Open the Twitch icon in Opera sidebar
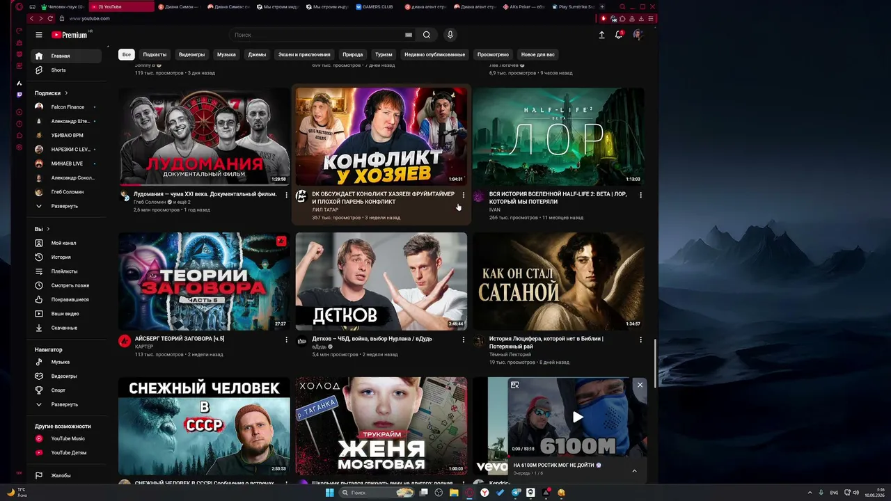The width and height of the screenshot is (891, 501). click(x=19, y=95)
